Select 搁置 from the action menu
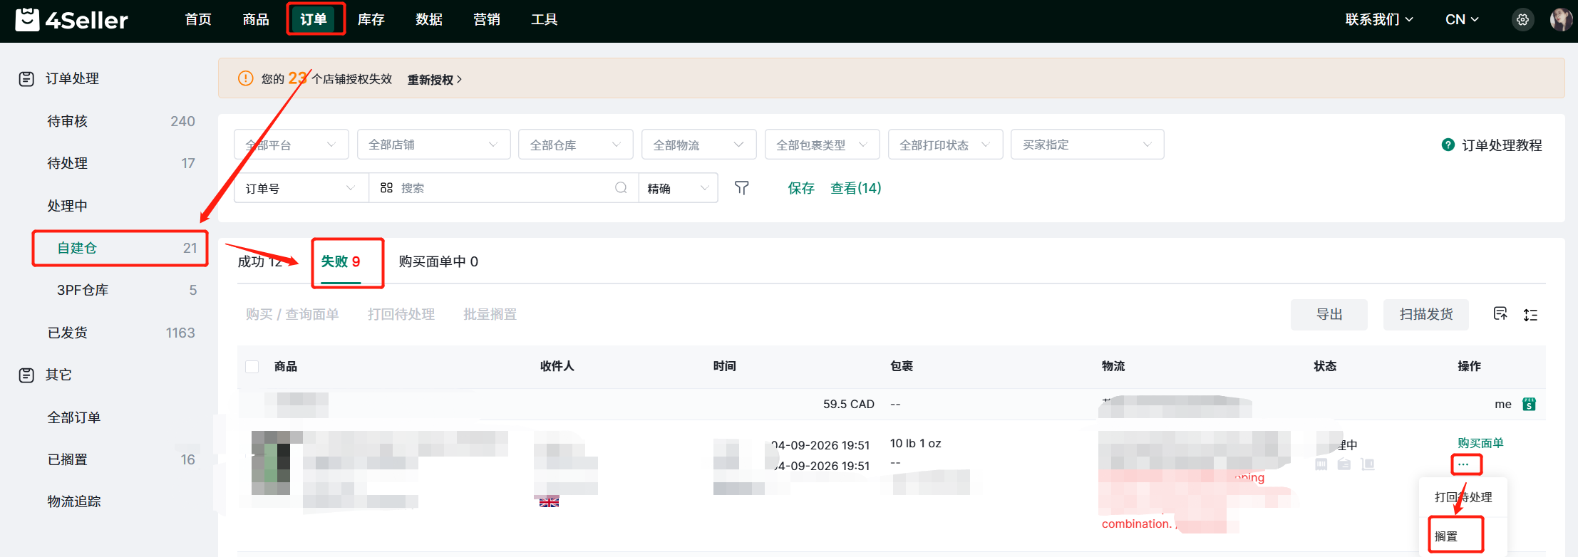 point(1447,536)
